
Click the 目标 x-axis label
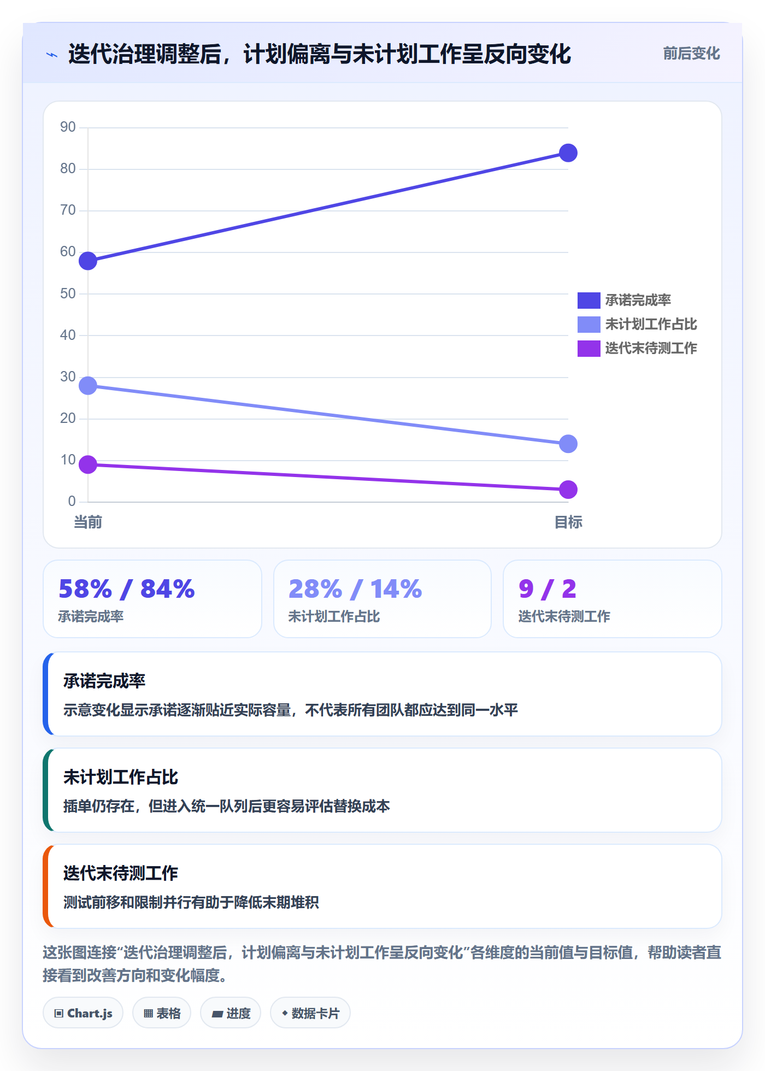coord(568,522)
